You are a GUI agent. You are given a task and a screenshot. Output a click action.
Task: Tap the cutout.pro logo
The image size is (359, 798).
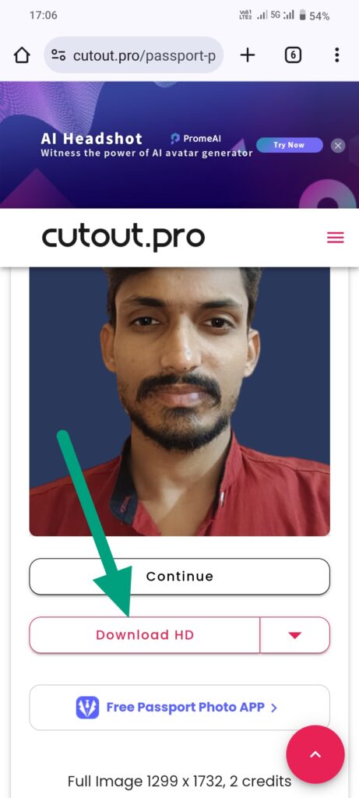point(123,238)
